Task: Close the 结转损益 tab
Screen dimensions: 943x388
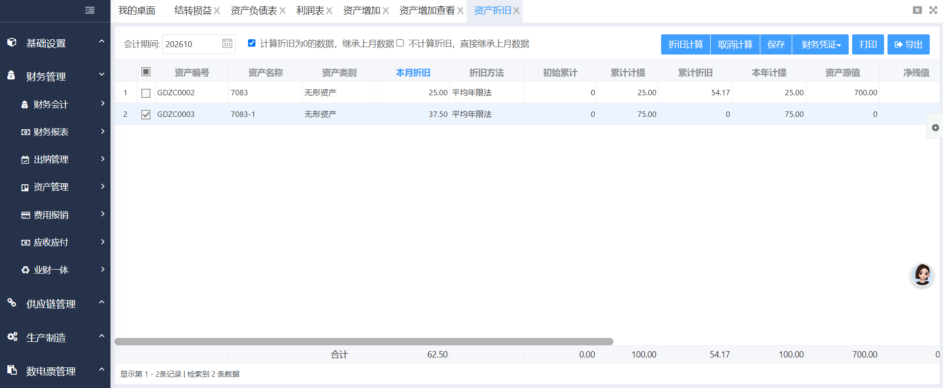Action: pyautogui.click(x=217, y=11)
